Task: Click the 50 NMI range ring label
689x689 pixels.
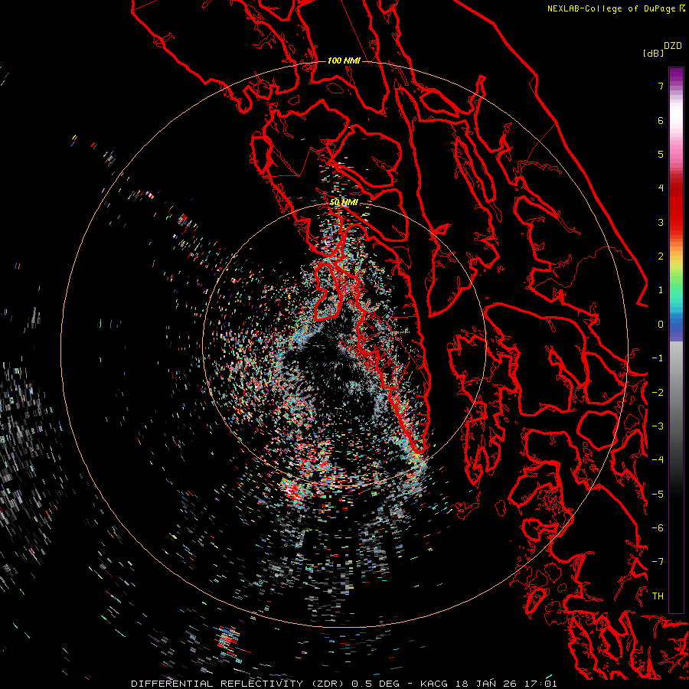Action: pyautogui.click(x=344, y=203)
